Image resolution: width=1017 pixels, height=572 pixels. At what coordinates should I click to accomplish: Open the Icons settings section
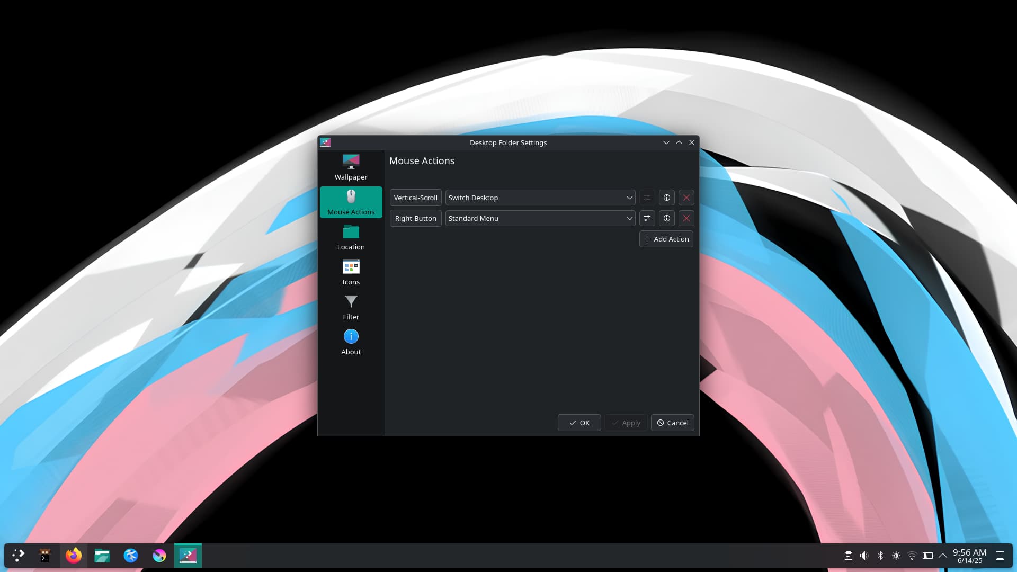click(x=351, y=272)
